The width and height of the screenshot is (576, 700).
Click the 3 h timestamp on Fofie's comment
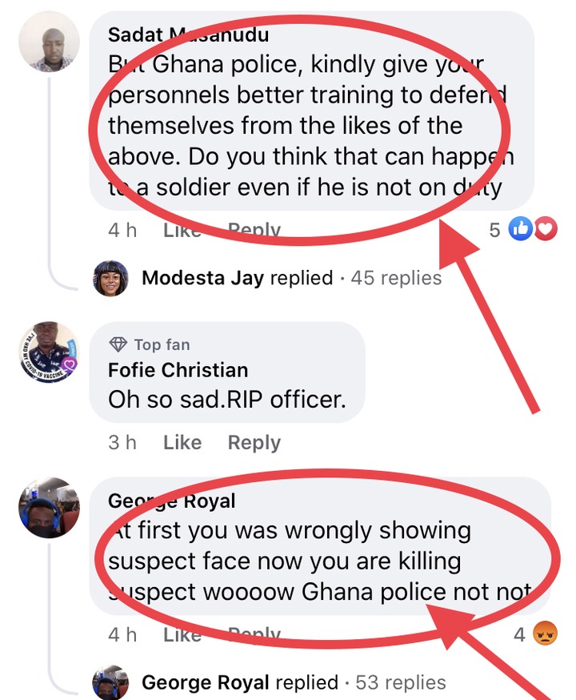click(122, 442)
